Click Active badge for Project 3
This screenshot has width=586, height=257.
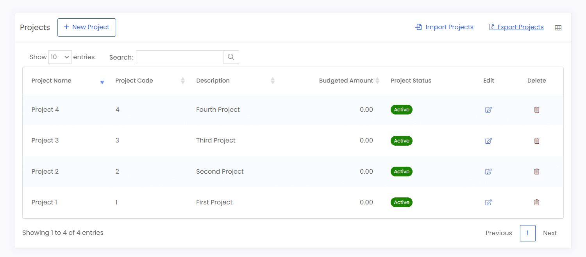(x=402, y=141)
